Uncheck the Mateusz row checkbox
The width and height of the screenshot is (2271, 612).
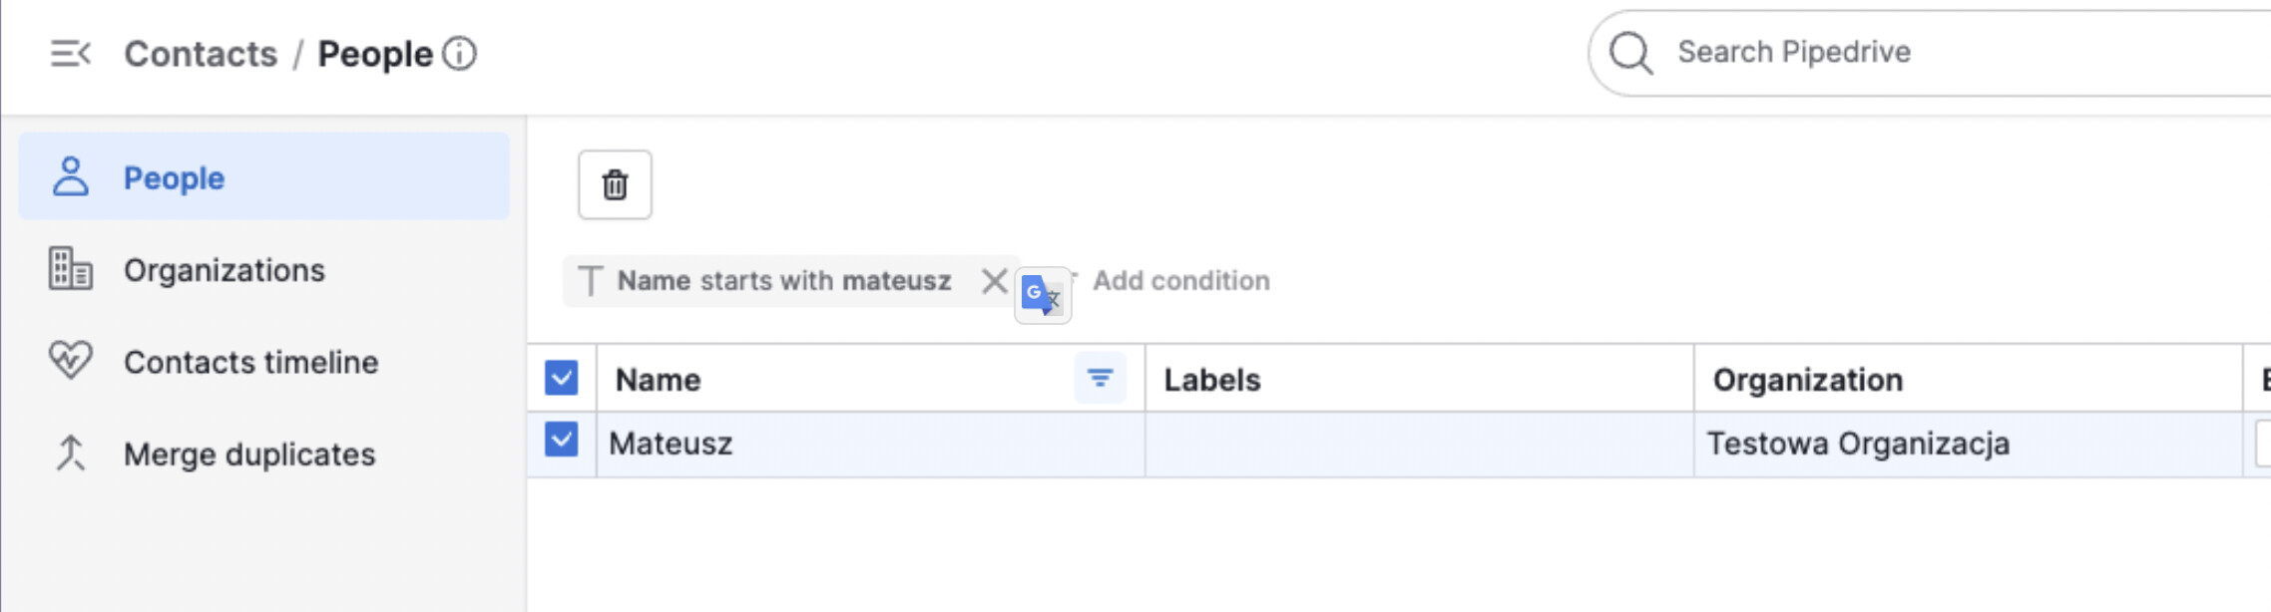point(561,440)
